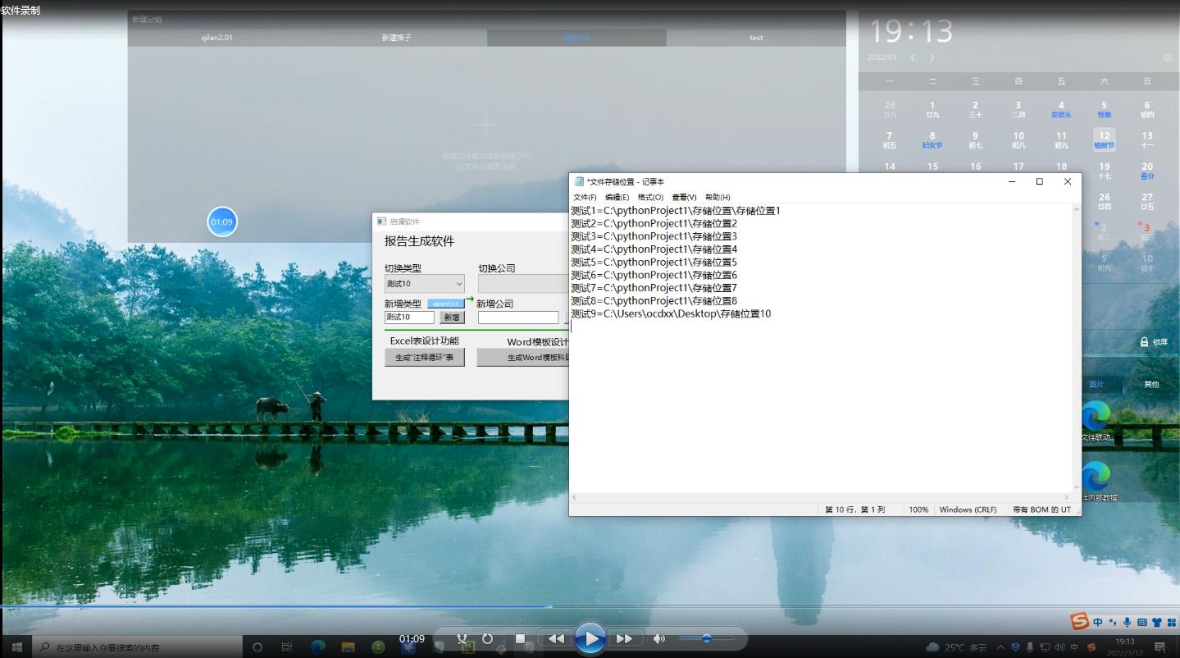Click the 锁屏 lock screen icon
Screen dimensions: 1180x658
[1145, 342]
